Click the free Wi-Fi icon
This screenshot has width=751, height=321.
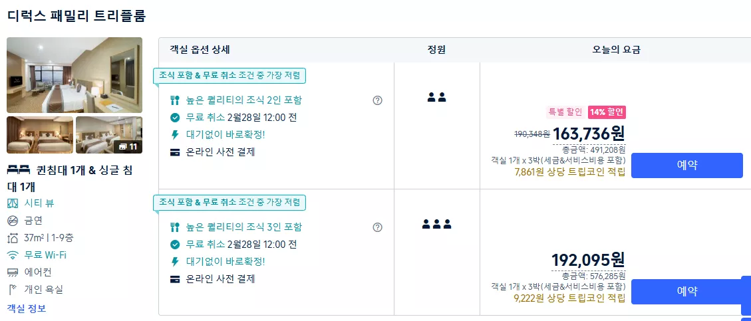pos(13,255)
